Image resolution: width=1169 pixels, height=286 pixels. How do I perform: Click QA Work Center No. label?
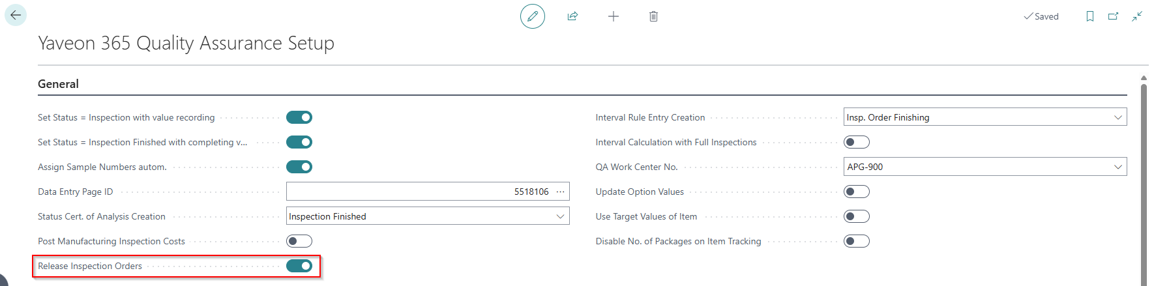coord(636,167)
